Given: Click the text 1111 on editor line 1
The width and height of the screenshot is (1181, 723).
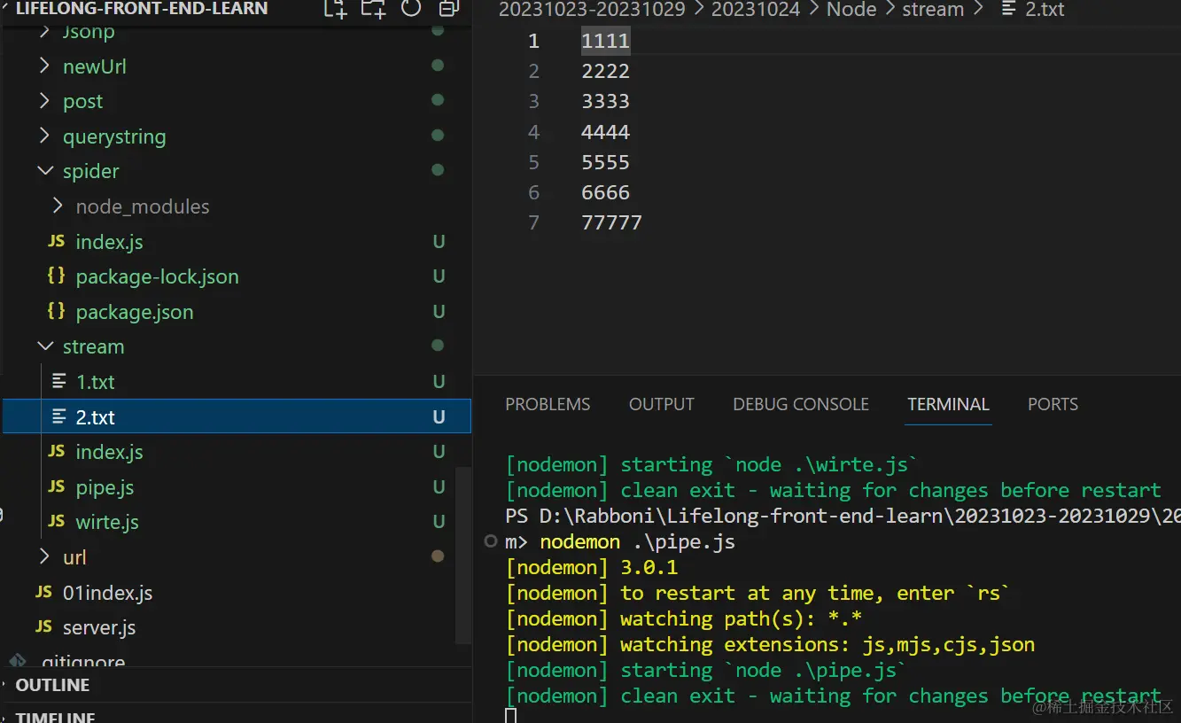Looking at the screenshot, I should 605,41.
